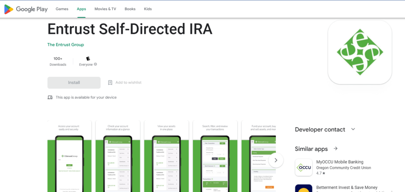Open Similar apps arrow
Screen dimensions: 405x192
(x=335, y=148)
